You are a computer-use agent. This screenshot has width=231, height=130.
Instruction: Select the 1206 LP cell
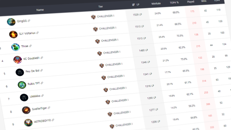coord(156,122)
